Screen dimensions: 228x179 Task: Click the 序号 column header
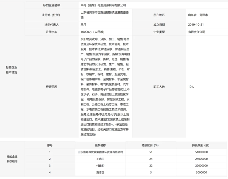point(50,145)
